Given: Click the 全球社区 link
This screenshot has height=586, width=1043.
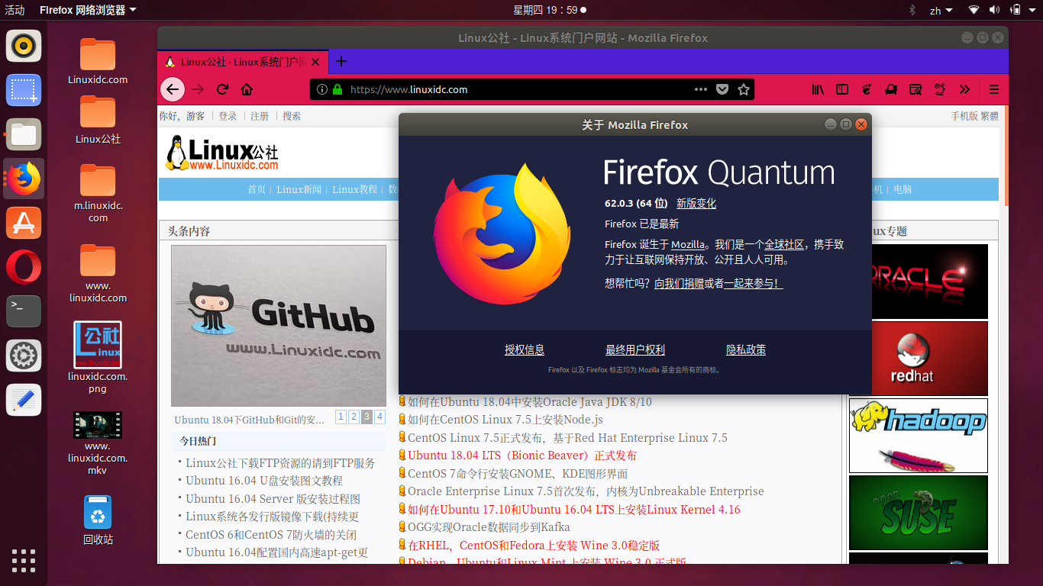Looking at the screenshot, I should pos(784,245).
